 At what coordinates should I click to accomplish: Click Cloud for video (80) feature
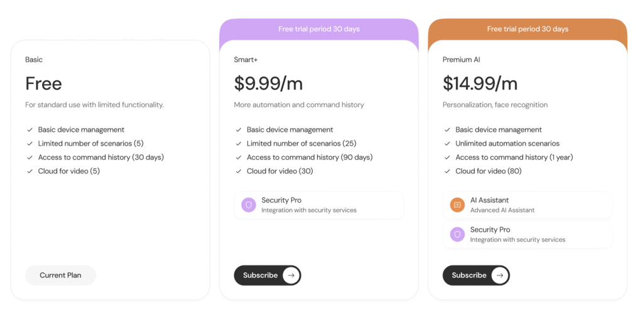(x=489, y=171)
